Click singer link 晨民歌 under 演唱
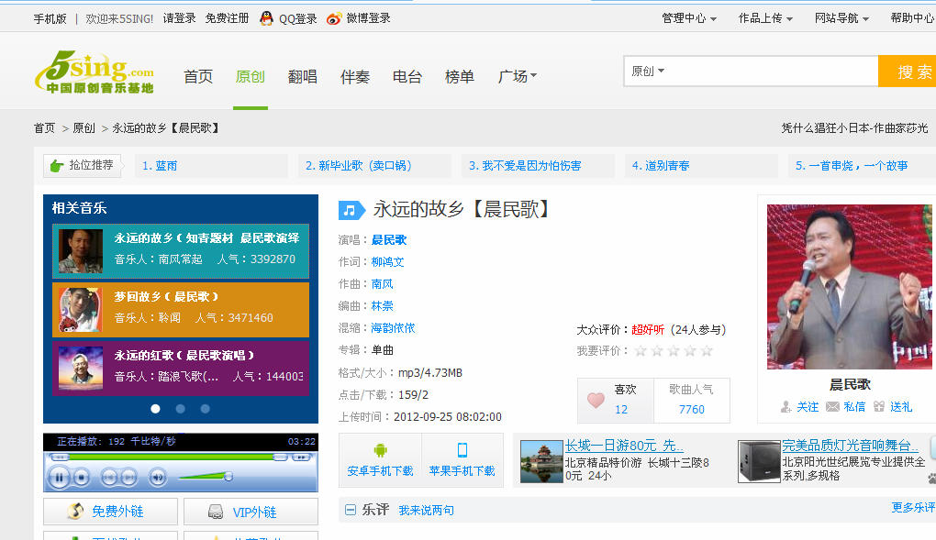Screen dimensions: 936x540 tap(388, 240)
